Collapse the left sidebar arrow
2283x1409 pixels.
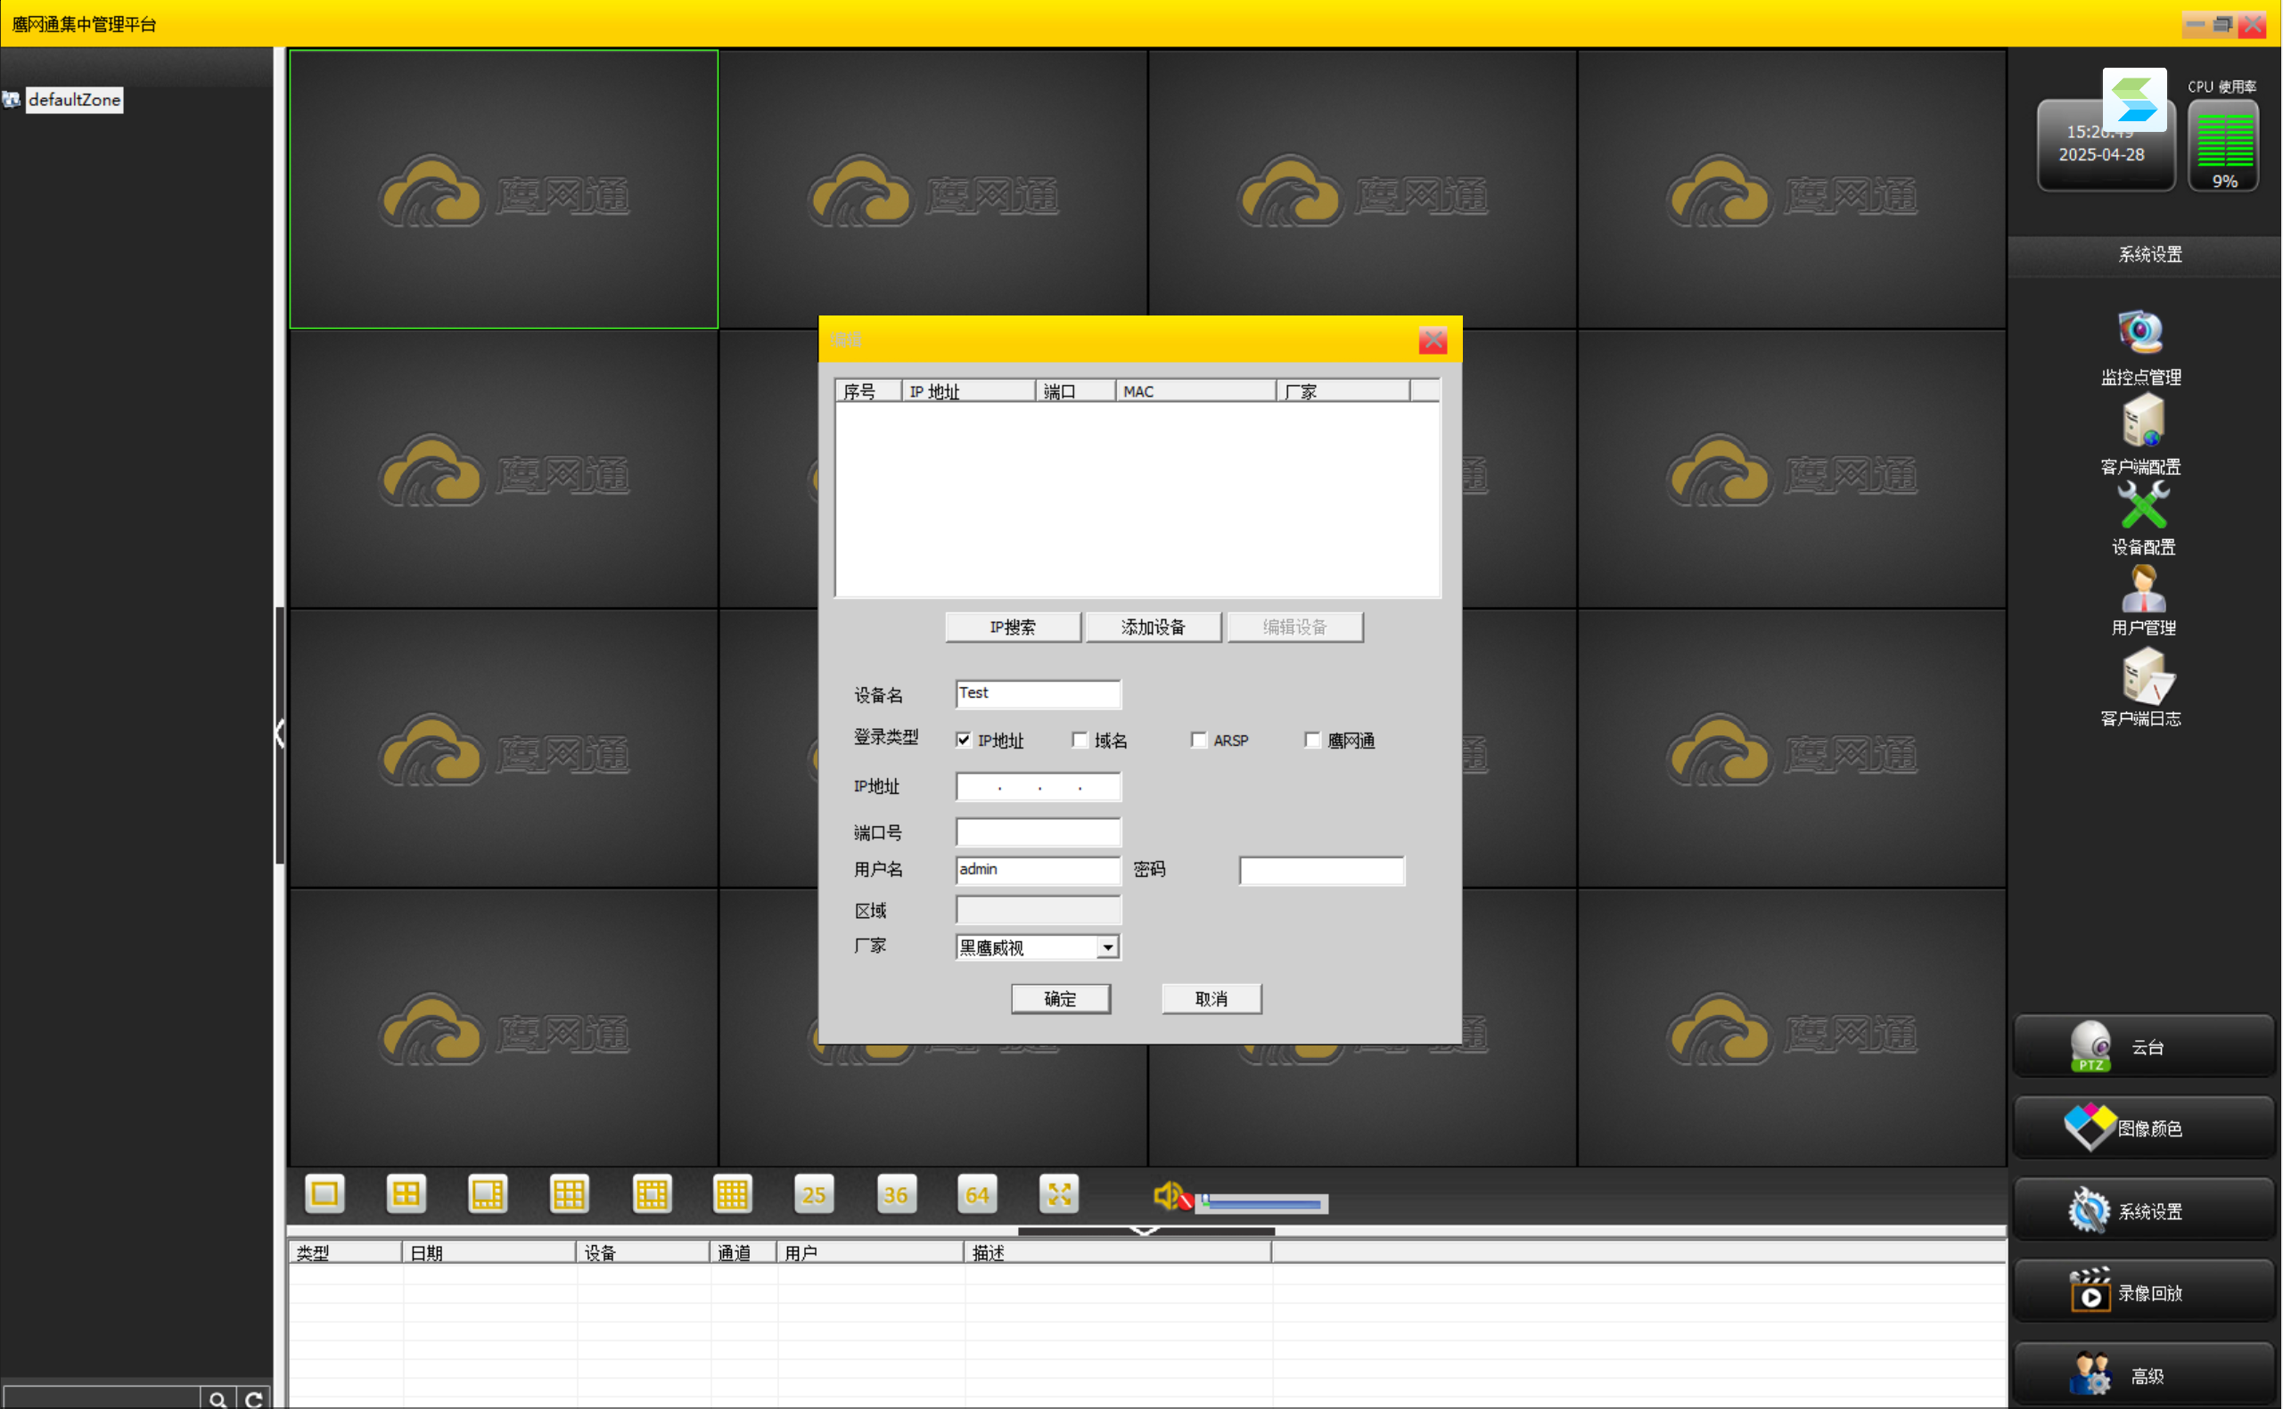[x=280, y=733]
